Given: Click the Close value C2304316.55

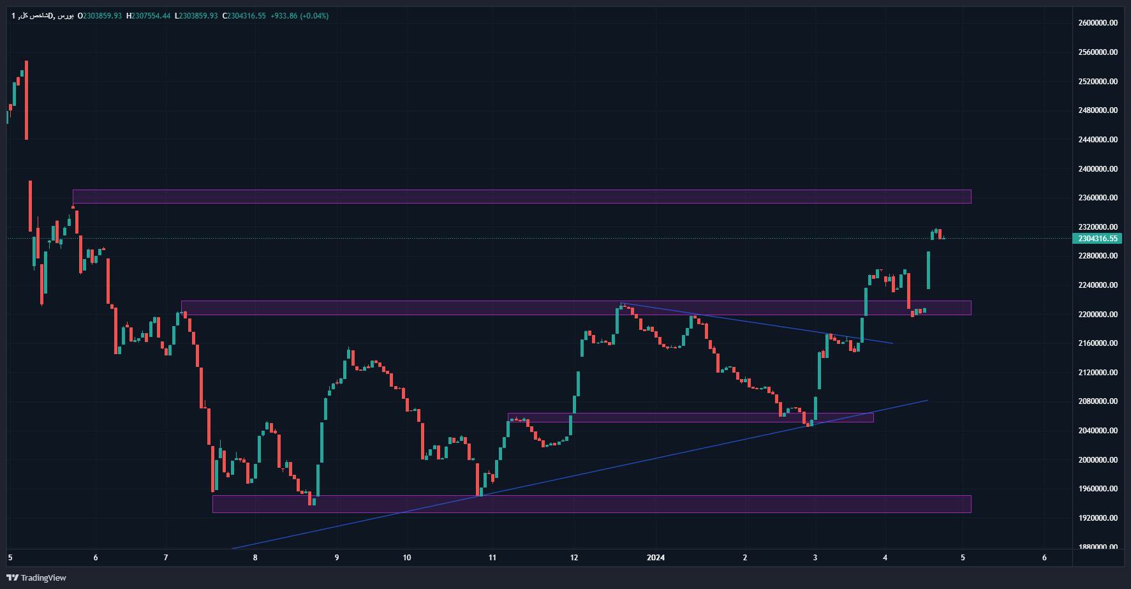Looking at the screenshot, I should coord(244,16).
